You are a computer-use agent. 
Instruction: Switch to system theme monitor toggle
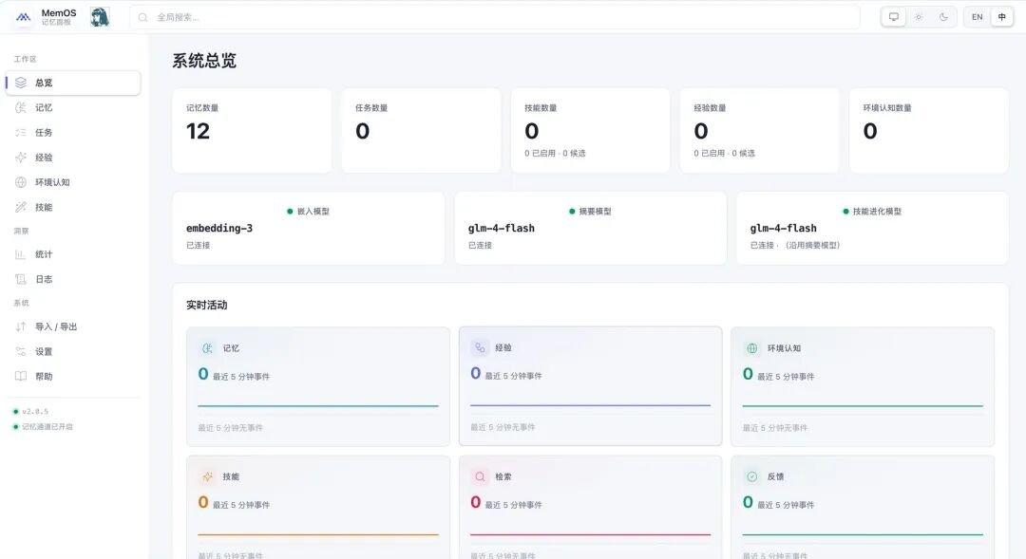(x=893, y=17)
